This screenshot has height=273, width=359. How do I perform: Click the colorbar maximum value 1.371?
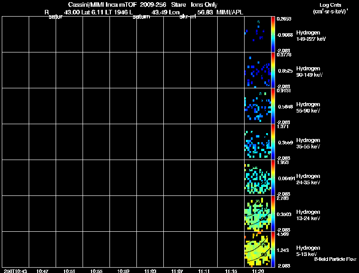283,126
